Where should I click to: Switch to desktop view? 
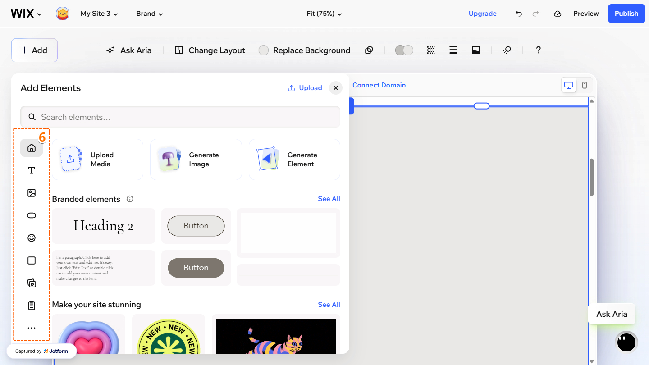tap(569, 85)
